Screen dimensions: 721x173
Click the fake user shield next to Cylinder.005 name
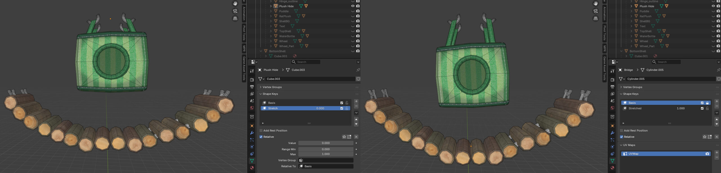pyautogui.click(x=718, y=79)
